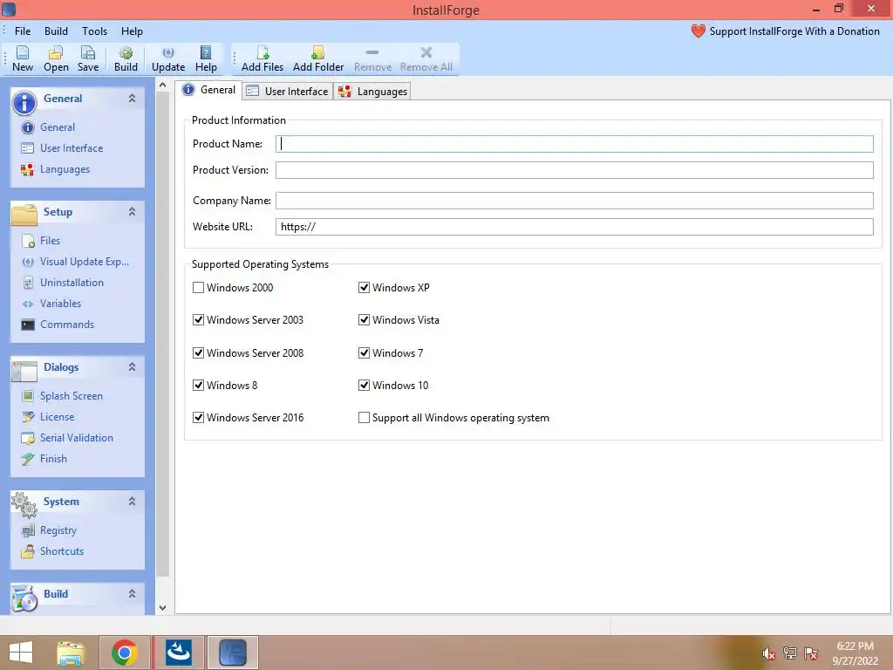893x670 pixels.
Task: Click the Product Name field
Action: tap(574, 144)
